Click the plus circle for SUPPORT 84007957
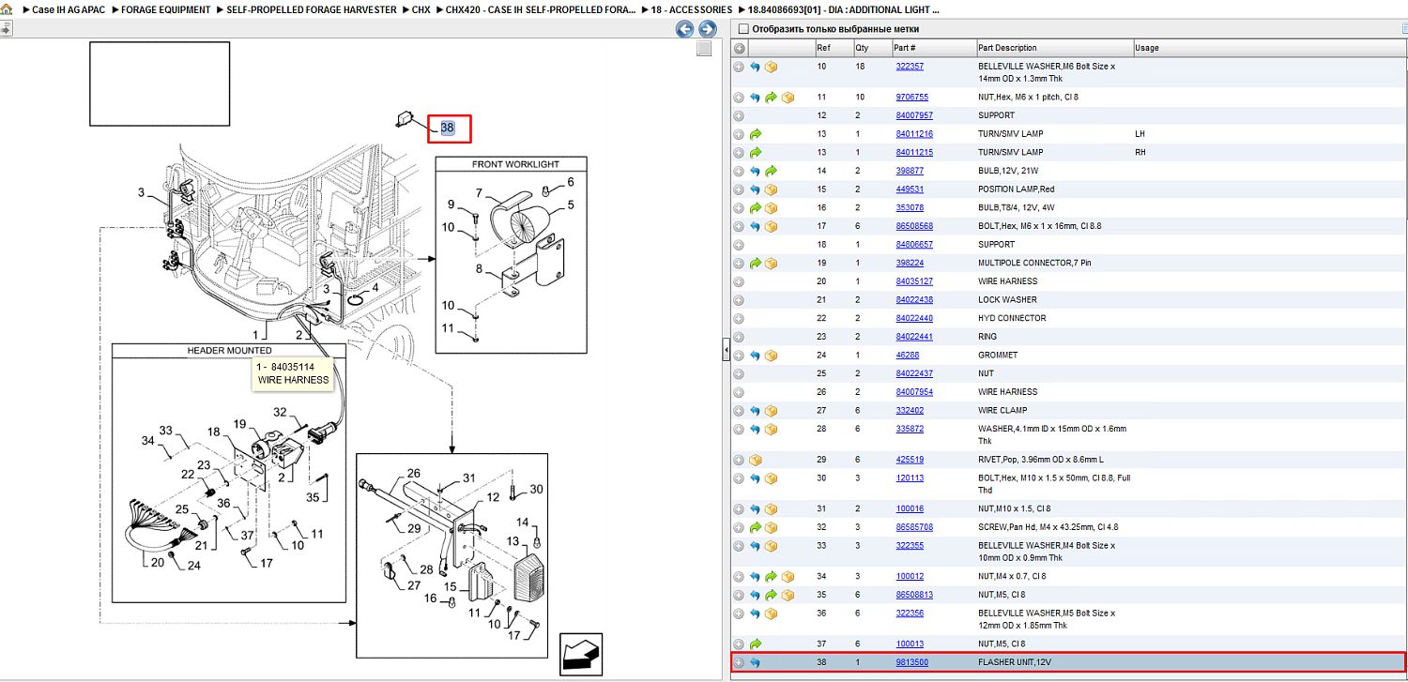 click(x=739, y=115)
